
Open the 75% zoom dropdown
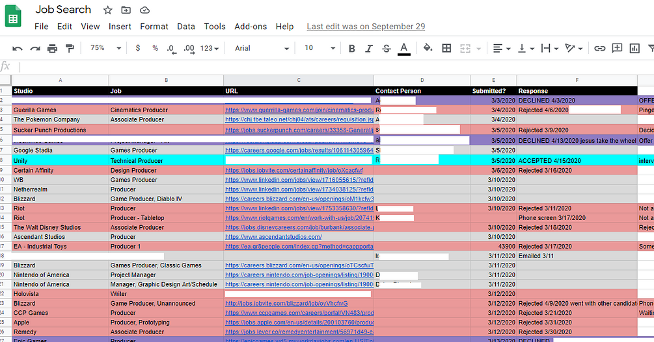click(105, 48)
